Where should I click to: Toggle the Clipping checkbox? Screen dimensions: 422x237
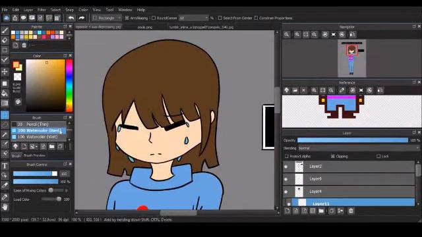coord(332,156)
